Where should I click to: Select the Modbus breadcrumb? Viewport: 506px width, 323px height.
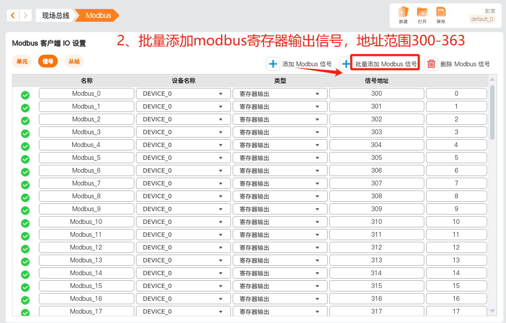(98, 15)
